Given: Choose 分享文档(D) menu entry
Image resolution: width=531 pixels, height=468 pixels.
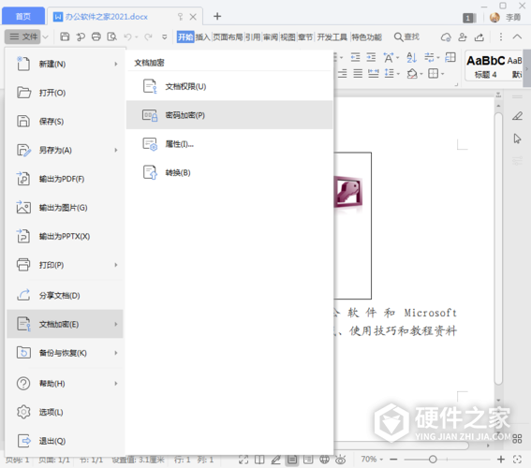Looking at the screenshot, I should [65, 296].
